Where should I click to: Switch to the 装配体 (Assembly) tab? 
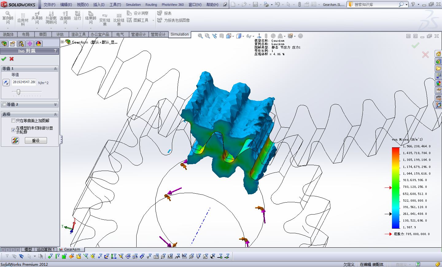tap(9, 34)
